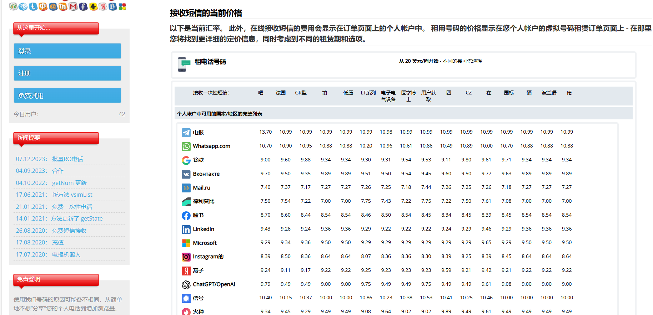The image size is (653, 315).
Task: Click the yellow plus-sign share icon
Action: [x=93, y=6]
